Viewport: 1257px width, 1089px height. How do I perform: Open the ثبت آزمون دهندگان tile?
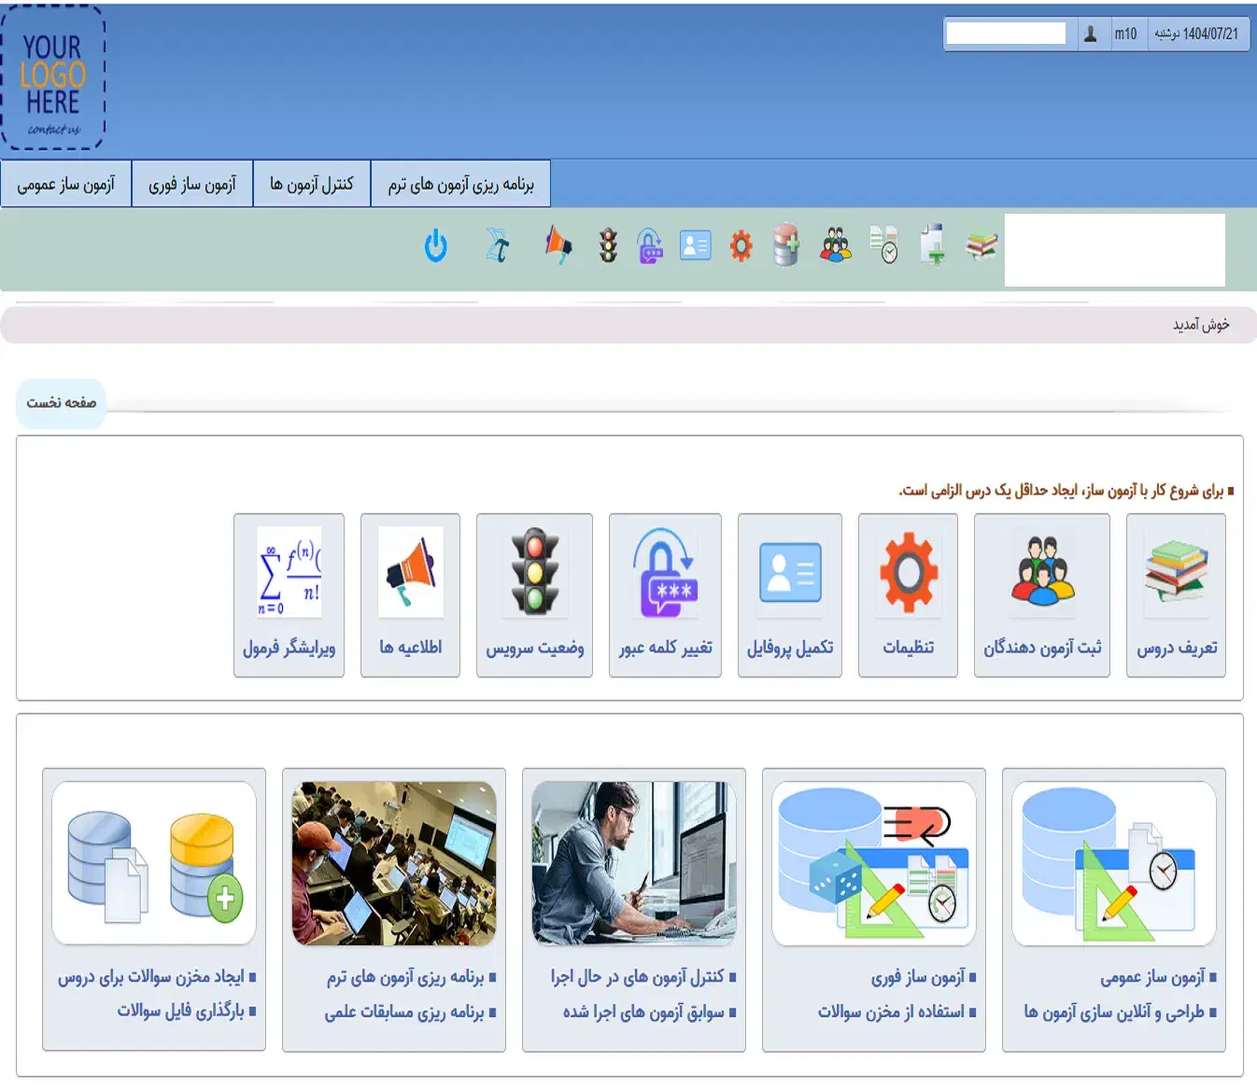[1041, 593]
